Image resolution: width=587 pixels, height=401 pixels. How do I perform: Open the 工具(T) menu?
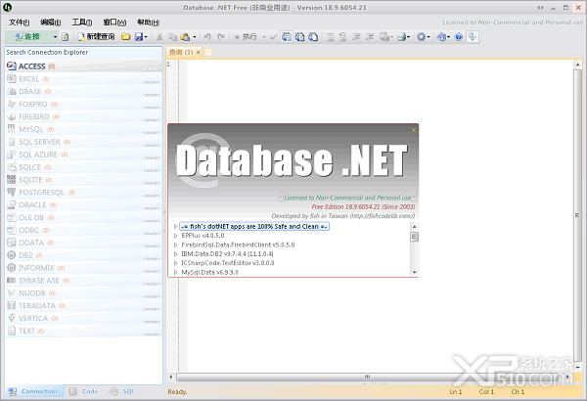(x=82, y=22)
